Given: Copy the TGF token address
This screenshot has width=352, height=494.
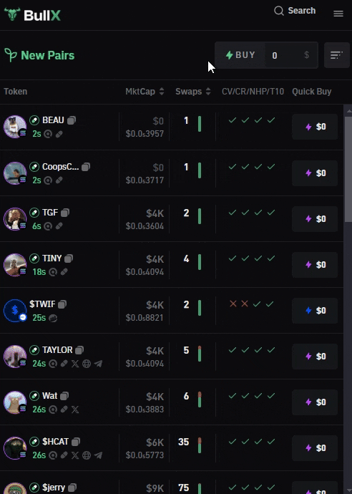Looking at the screenshot, I should click(x=65, y=213).
